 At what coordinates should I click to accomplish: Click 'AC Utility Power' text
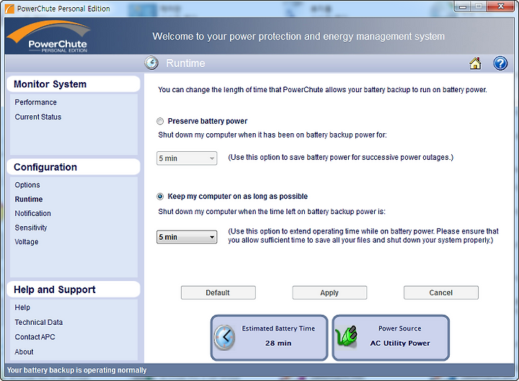400,344
